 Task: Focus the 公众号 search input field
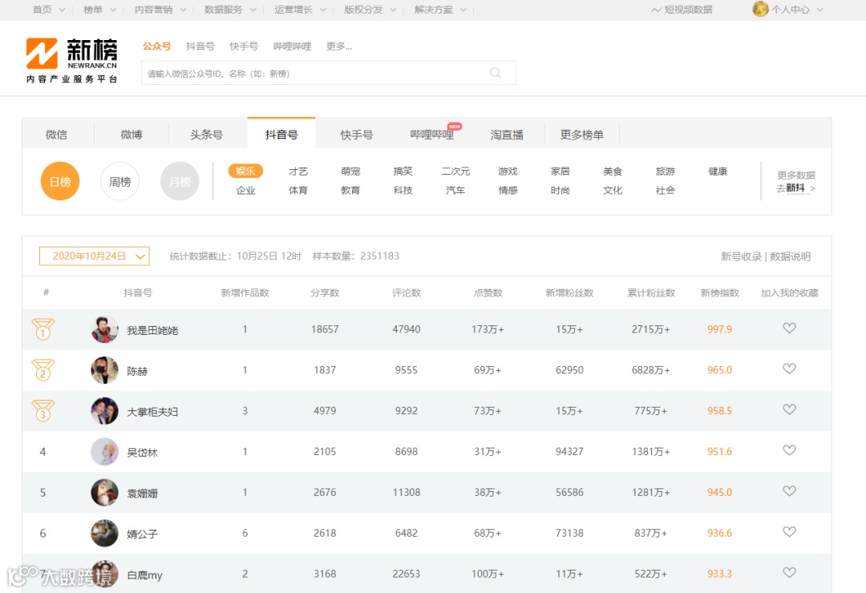click(x=329, y=73)
